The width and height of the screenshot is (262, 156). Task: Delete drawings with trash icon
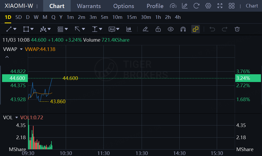[237, 29]
